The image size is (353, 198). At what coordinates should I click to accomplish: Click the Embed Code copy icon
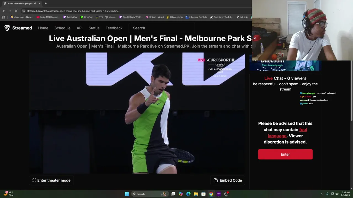[216, 180]
